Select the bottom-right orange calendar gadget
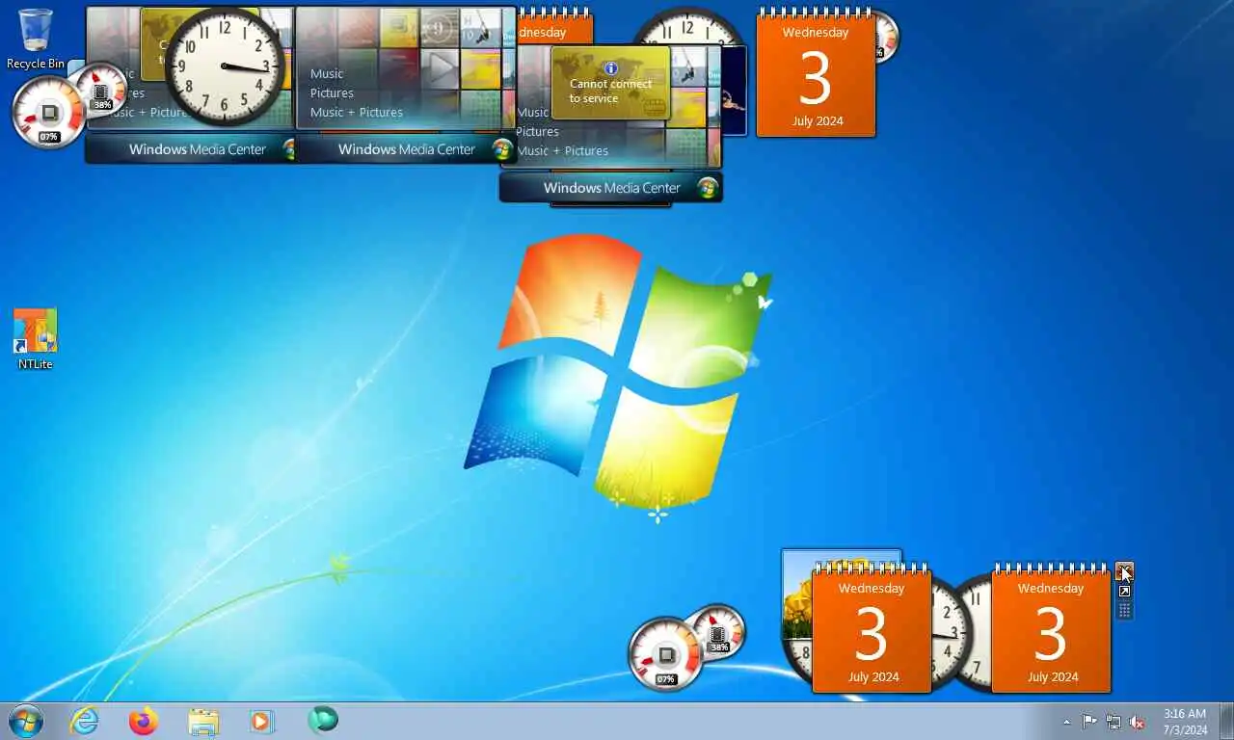1234x740 pixels. click(x=1051, y=630)
